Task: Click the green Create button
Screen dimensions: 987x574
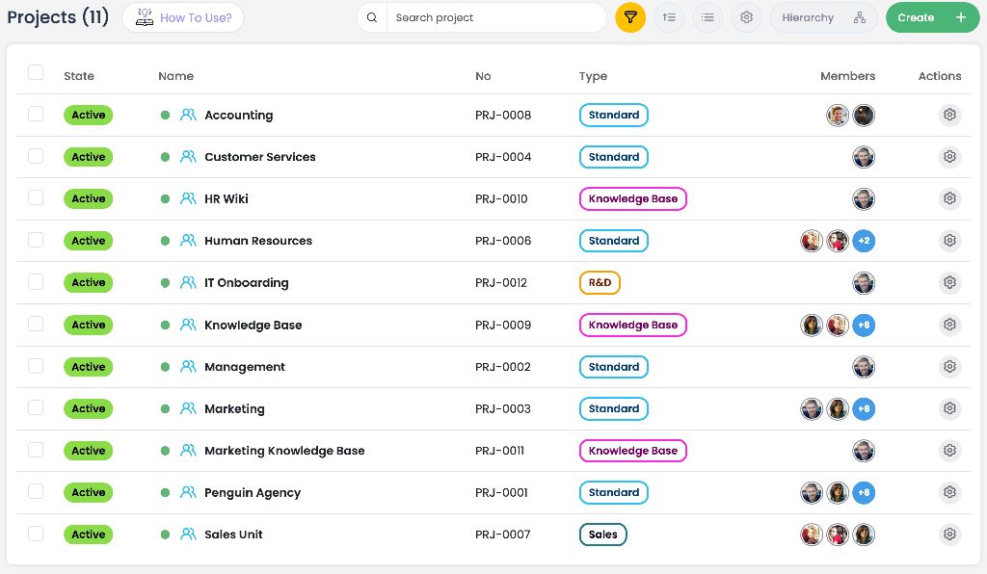Action: [x=932, y=17]
